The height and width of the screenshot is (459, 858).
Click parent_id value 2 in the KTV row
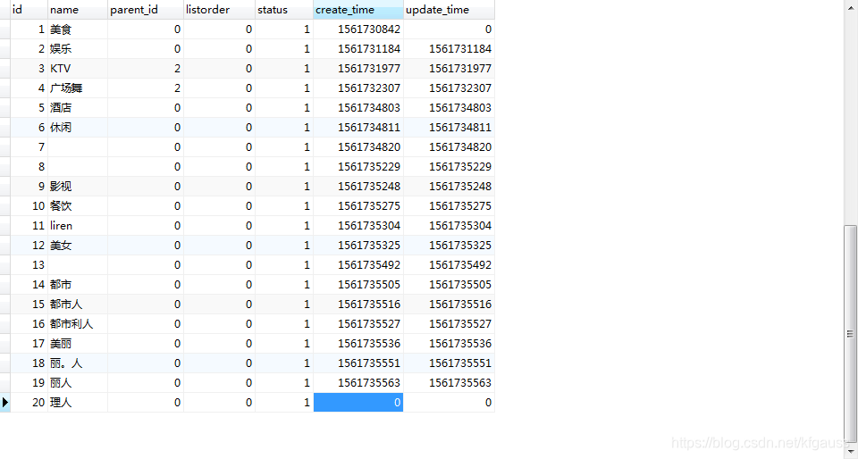coord(146,69)
